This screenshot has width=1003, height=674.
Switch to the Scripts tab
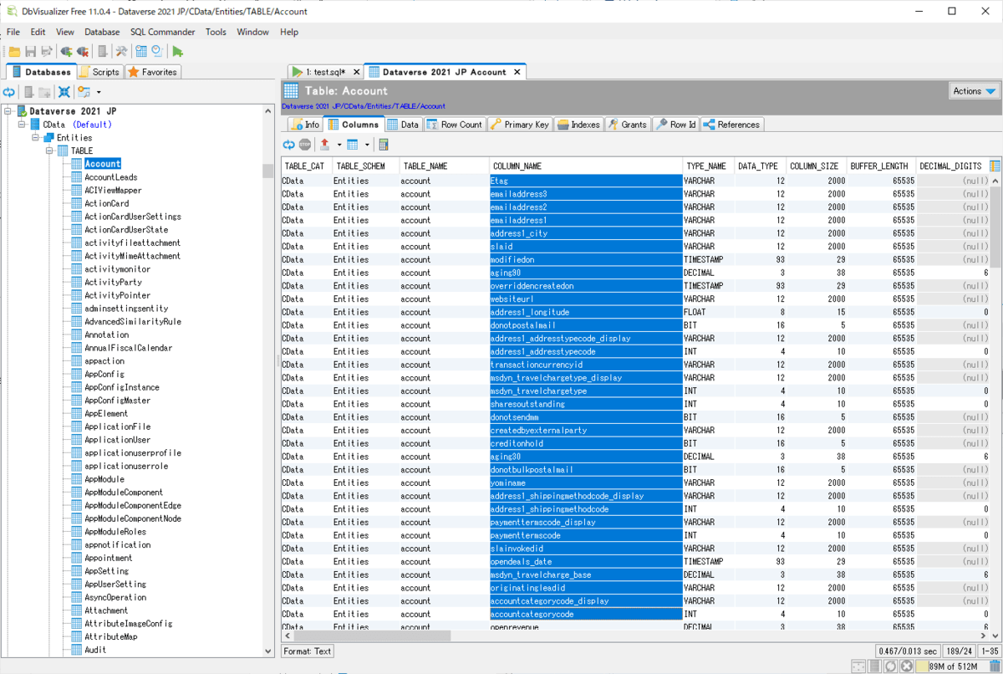point(100,72)
